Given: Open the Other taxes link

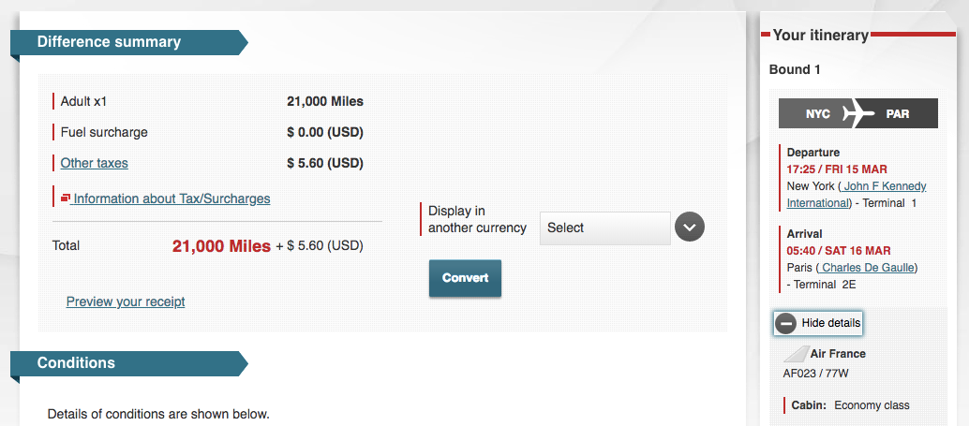Looking at the screenshot, I should coord(94,163).
